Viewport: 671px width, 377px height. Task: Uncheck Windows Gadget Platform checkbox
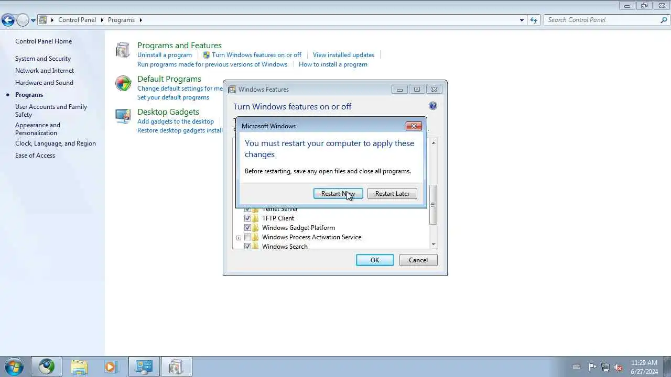(247, 228)
